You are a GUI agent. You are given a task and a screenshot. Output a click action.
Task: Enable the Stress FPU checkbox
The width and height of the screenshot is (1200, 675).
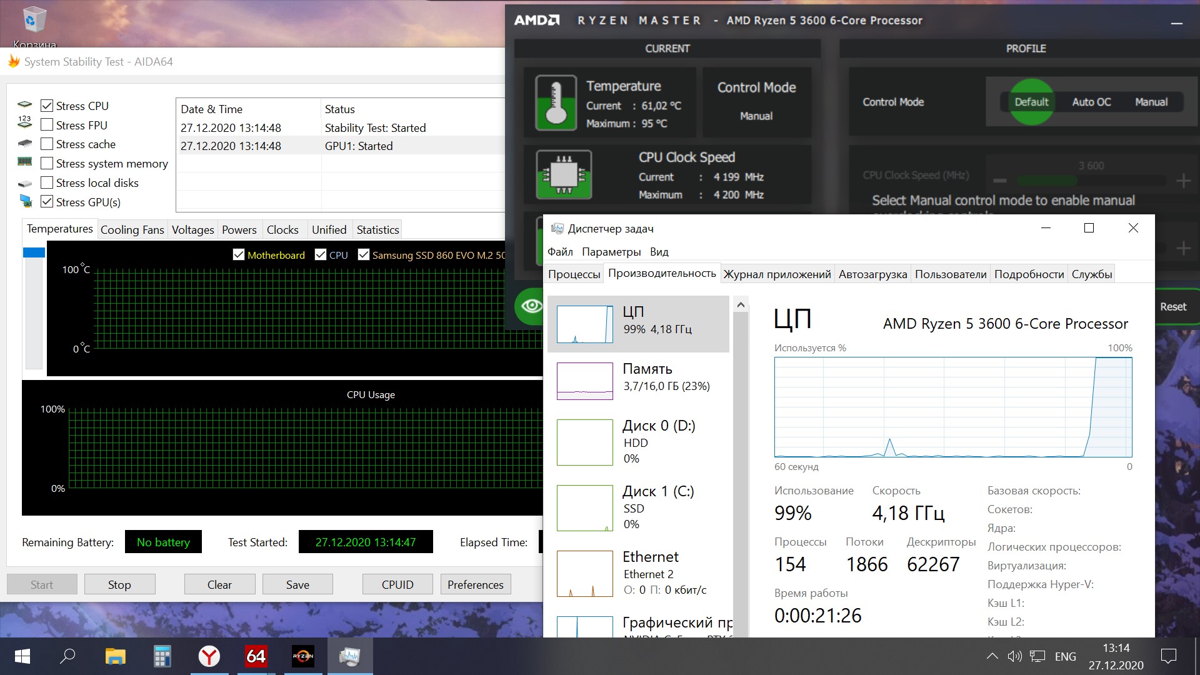[x=47, y=125]
